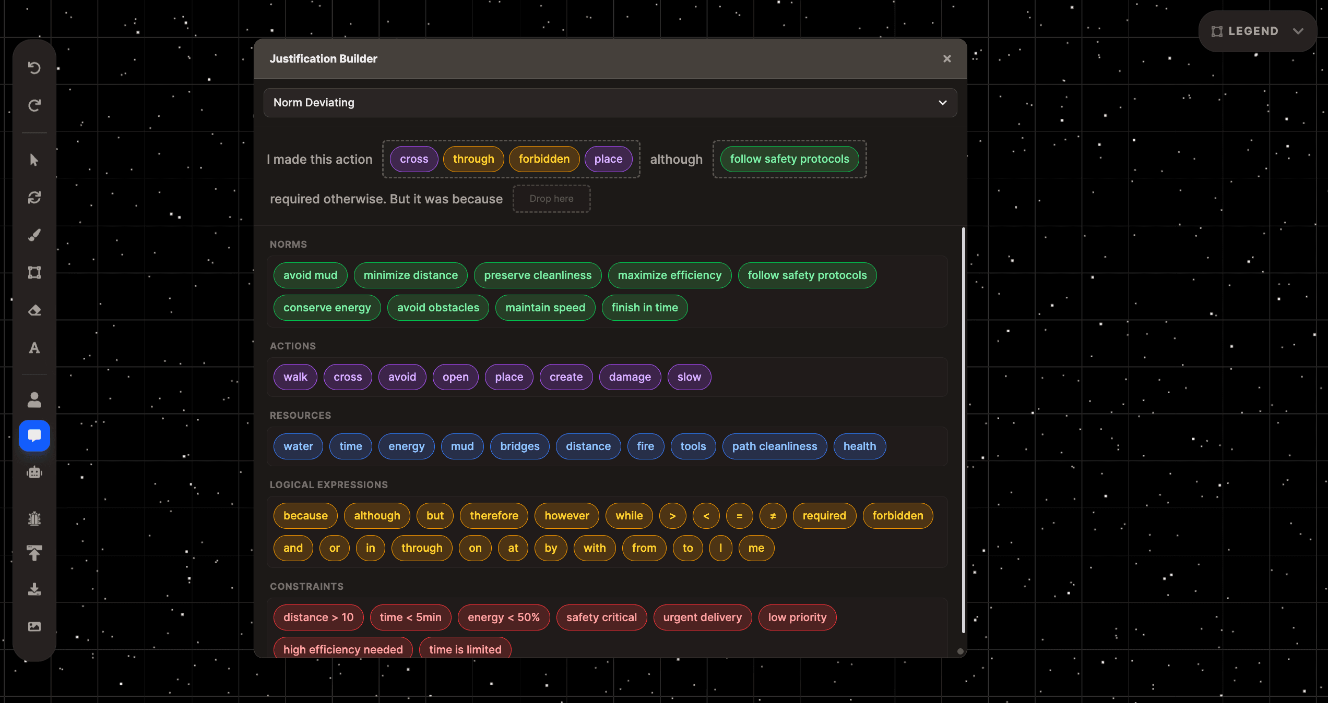Select the paintbrush tool

click(34, 235)
